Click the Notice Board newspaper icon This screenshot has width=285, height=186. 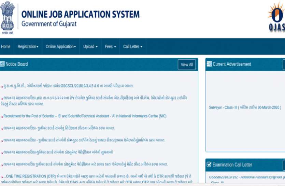[x=2, y=64]
